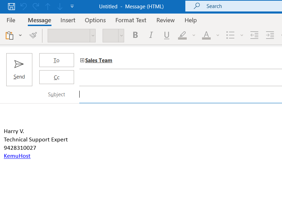Image resolution: width=282 pixels, height=197 pixels.
Task: Toggle Bold formatting
Action: pos(135,35)
